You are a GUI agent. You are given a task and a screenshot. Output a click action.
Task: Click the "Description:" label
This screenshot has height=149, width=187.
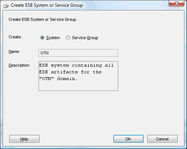point(19,65)
